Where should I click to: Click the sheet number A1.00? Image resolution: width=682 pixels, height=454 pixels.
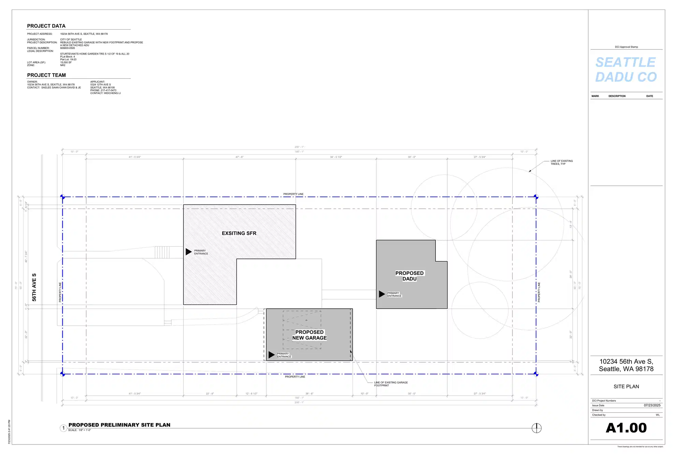pyautogui.click(x=626, y=428)
